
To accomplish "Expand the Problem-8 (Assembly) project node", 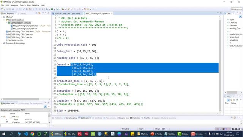I will (2, 43).
